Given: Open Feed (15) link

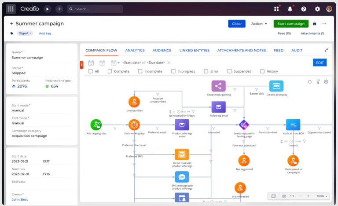Looking at the screenshot, I should (284, 33).
